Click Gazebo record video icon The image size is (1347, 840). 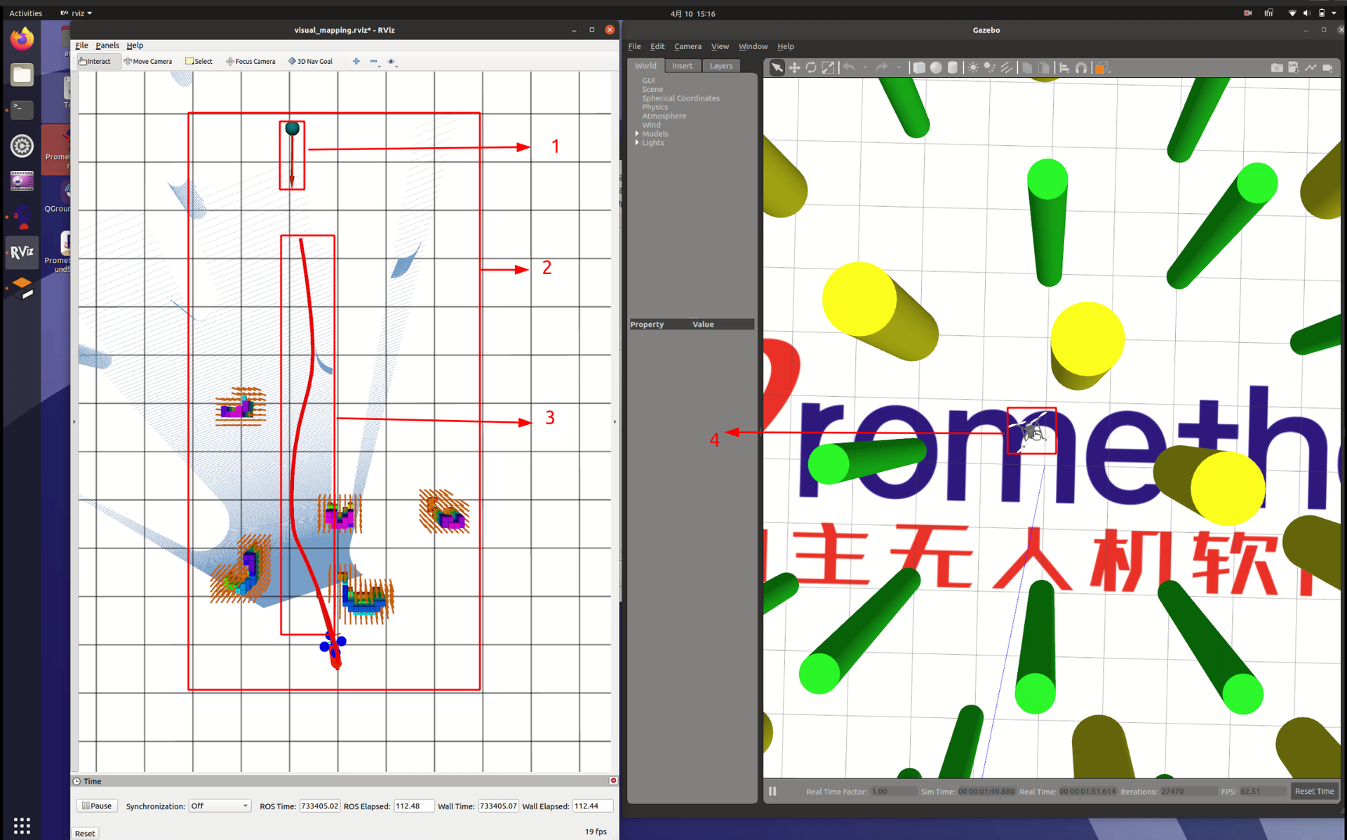click(x=1327, y=67)
